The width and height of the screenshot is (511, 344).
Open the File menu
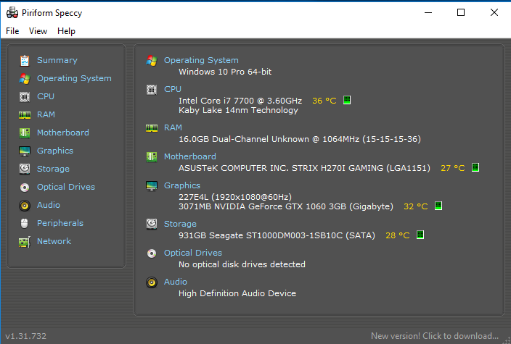[12, 31]
